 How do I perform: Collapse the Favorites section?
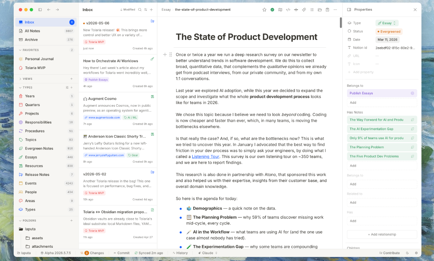20,50
